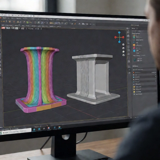Select the list row with the blue document icon

(x=144, y=77)
